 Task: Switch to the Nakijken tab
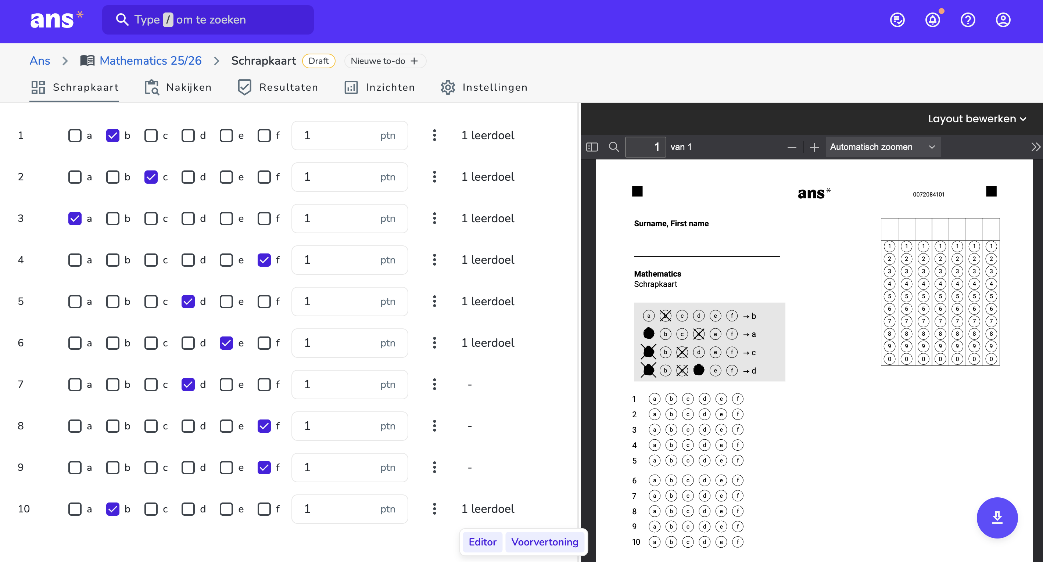pos(178,87)
